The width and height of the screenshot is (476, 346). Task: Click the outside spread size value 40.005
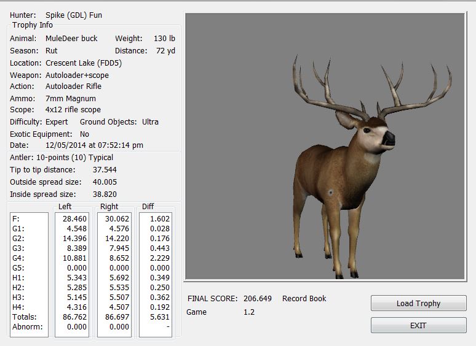(105, 182)
